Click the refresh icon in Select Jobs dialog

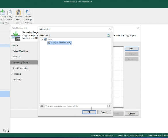[109, 35]
